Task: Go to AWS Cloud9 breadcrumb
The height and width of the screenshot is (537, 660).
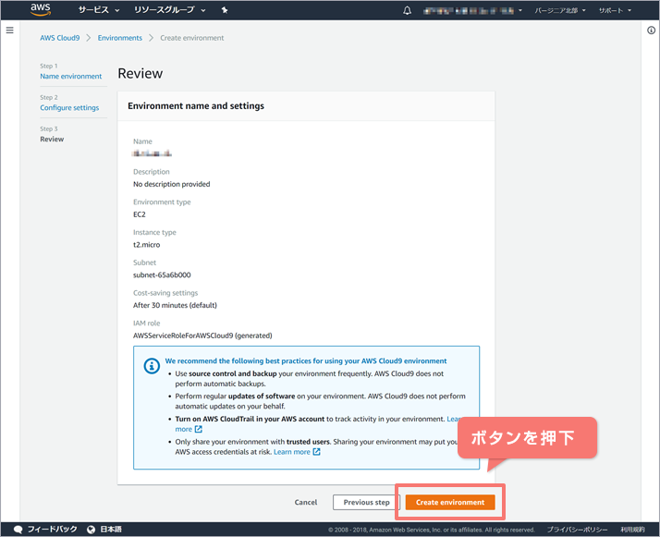Action: pos(60,38)
